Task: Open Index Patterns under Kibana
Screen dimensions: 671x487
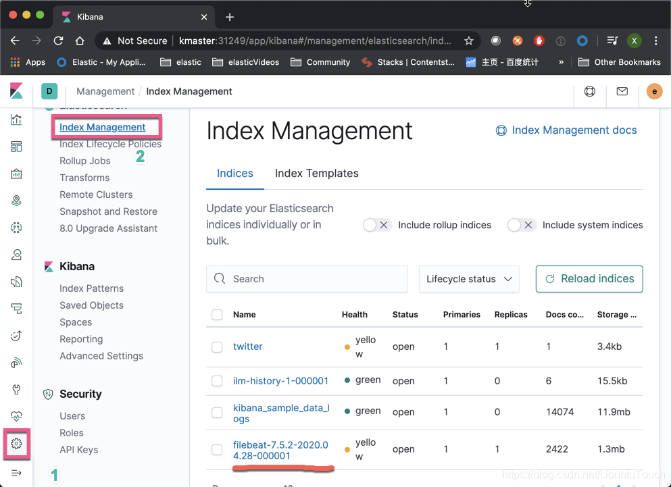Action: tap(92, 288)
